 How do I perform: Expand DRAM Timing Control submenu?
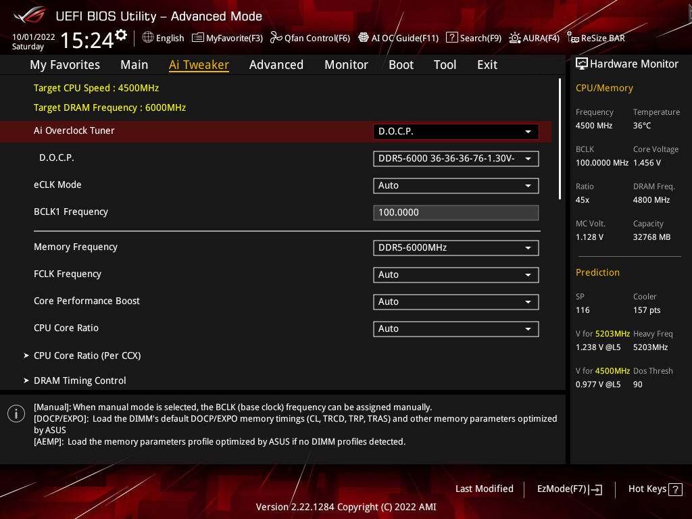tap(80, 380)
